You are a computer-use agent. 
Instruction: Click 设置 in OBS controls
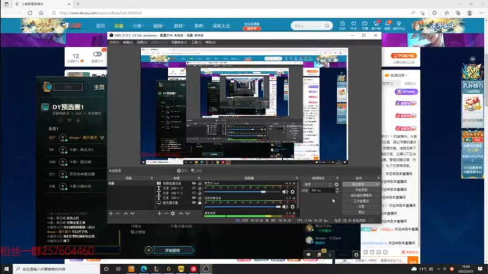click(x=361, y=206)
